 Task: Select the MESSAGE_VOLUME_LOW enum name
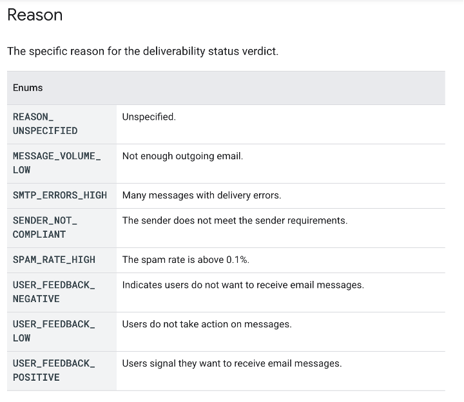57,163
